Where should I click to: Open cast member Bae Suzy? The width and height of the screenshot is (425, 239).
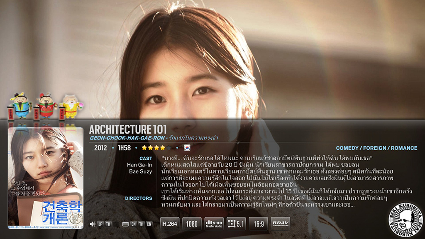tap(140, 171)
